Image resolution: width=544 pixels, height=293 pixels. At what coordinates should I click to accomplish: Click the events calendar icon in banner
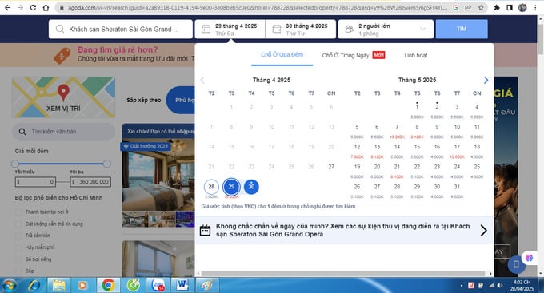(x=205, y=230)
